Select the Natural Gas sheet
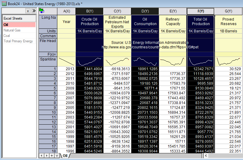 pos(19,30)
